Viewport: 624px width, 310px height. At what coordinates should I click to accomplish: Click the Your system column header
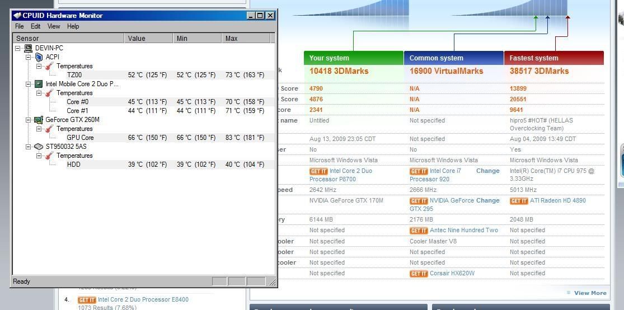click(353, 58)
